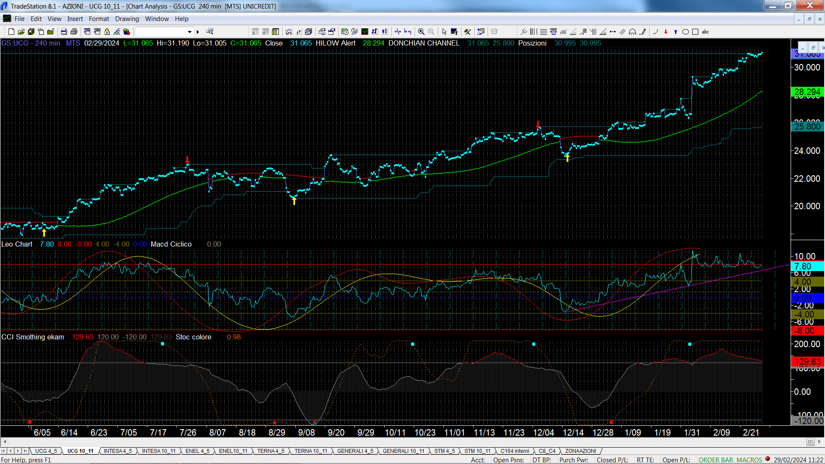
Task: Open the toolbar combo box dropdown
Action: pyautogui.click(x=189, y=32)
